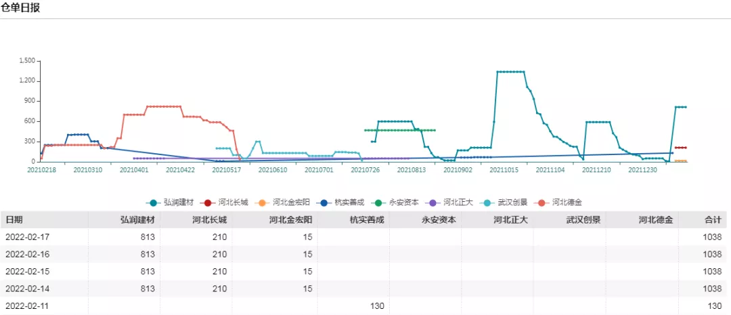This screenshot has height=315, width=731.
Task: Click the 130 value under 杭实善成
Action: [378, 306]
